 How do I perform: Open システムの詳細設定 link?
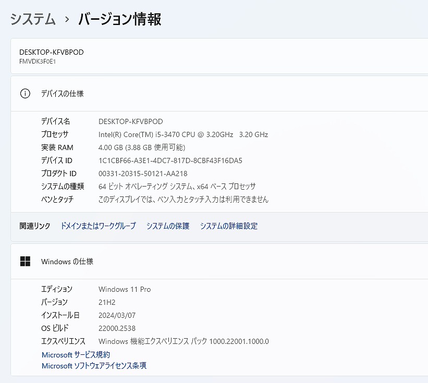tap(229, 226)
